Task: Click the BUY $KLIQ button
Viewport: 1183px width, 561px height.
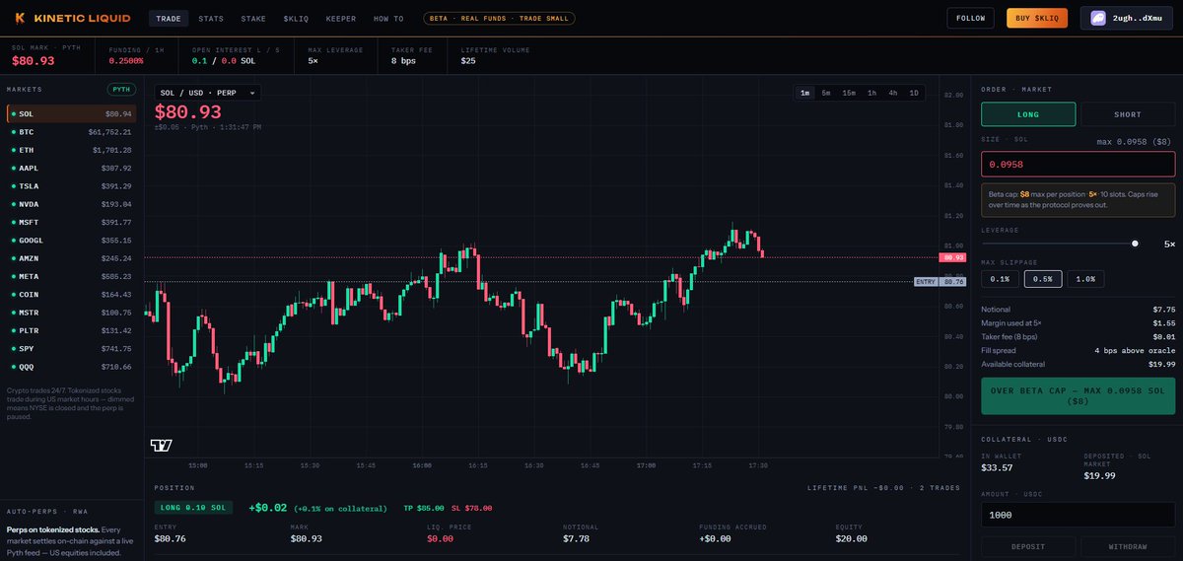Action: click(1036, 18)
